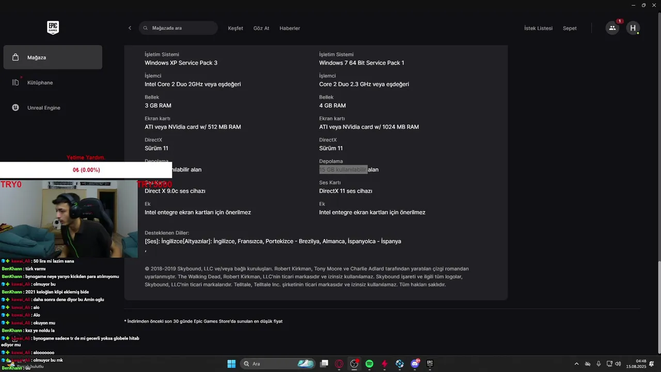The width and height of the screenshot is (661, 372).
Task: Open the red lightning bolt taskbar app
Action: (384, 364)
